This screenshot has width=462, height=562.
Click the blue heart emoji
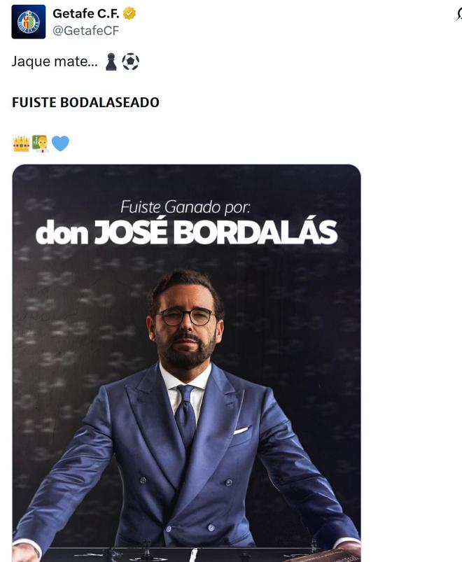click(x=60, y=143)
